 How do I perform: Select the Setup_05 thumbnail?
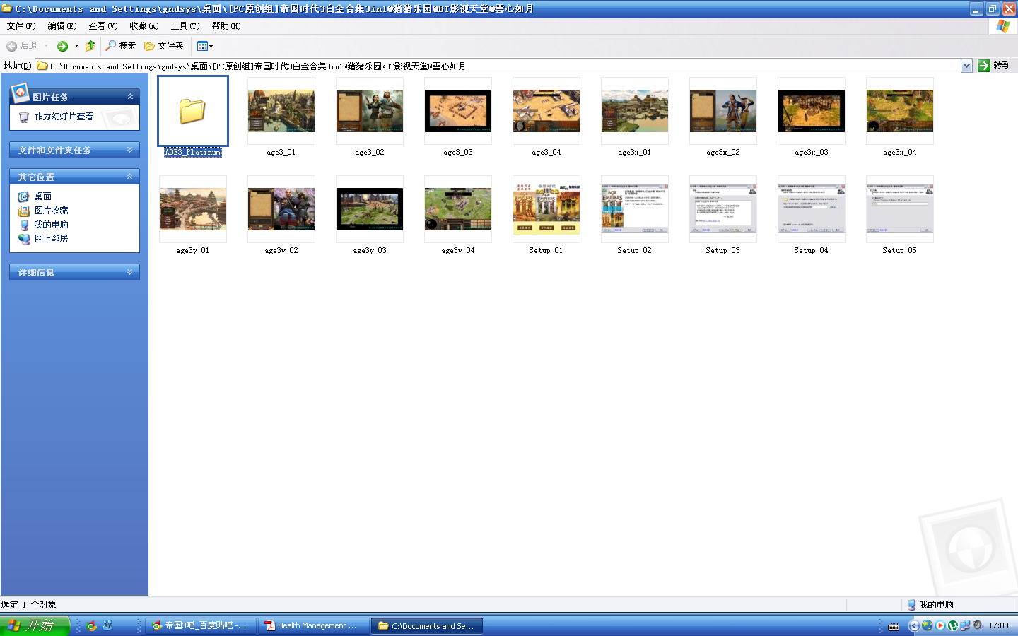point(900,209)
